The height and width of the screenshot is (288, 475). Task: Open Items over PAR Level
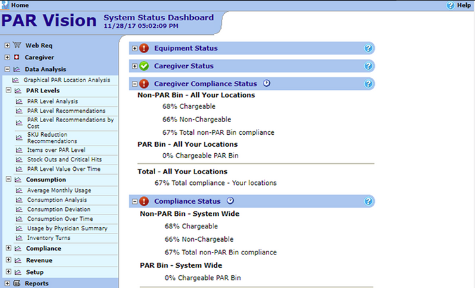pyautogui.click(x=56, y=150)
